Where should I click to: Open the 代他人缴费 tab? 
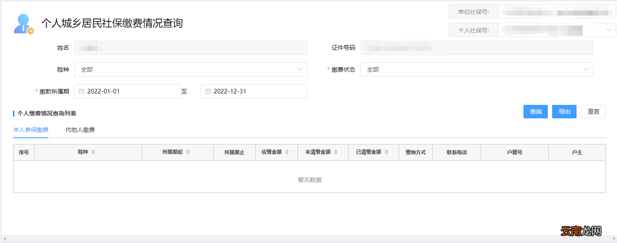pyautogui.click(x=80, y=130)
